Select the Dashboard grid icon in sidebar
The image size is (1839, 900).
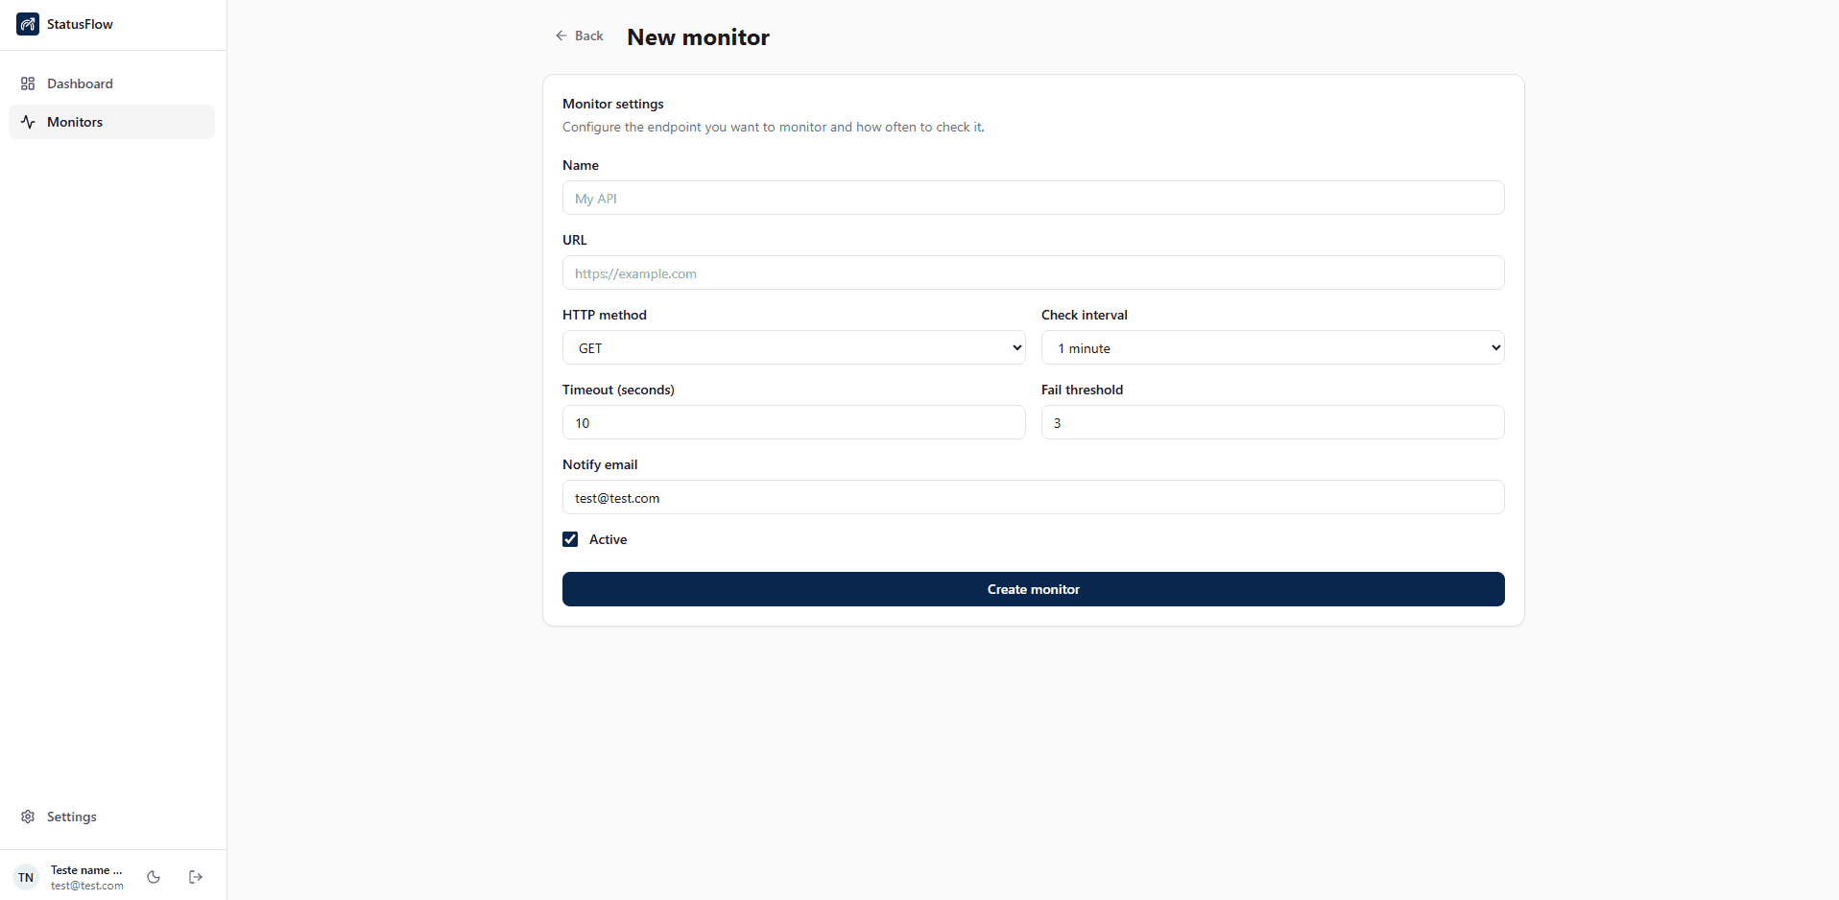[x=27, y=83]
